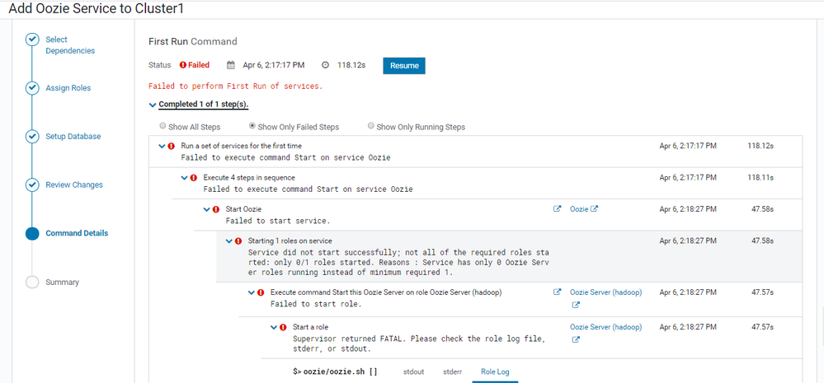This screenshot has width=824, height=383.
Task: Open external link icon on Execute command row
Action: point(557,292)
